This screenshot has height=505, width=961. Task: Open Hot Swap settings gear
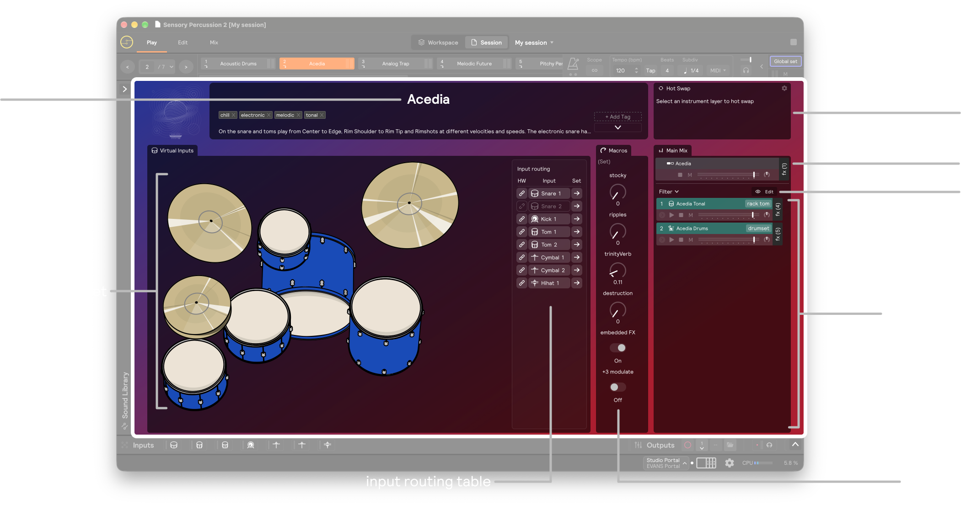784,88
